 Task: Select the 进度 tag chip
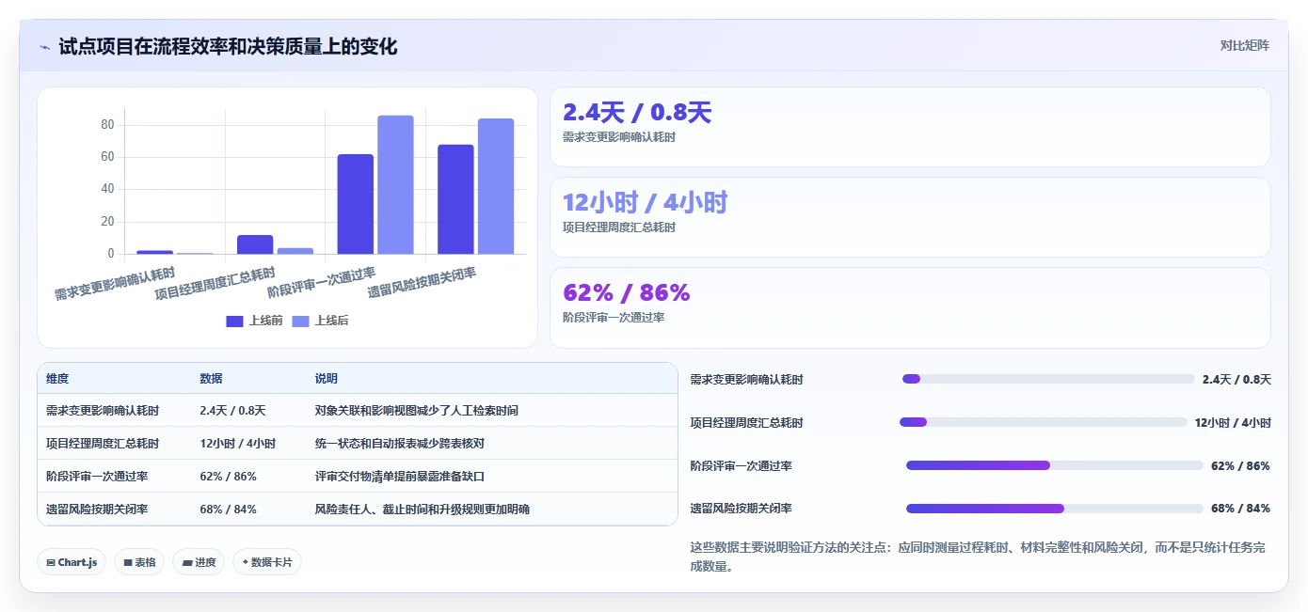[x=199, y=562]
